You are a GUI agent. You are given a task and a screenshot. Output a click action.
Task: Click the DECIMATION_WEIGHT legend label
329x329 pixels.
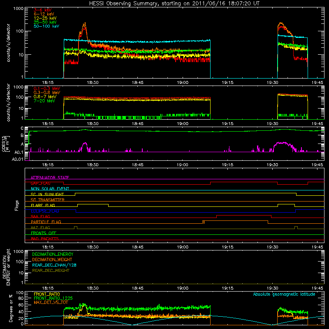52,259
